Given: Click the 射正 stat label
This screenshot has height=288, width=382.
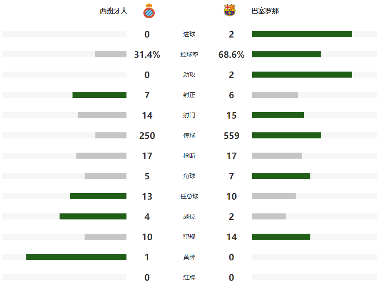Looking at the screenshot, I should [189, 95].
